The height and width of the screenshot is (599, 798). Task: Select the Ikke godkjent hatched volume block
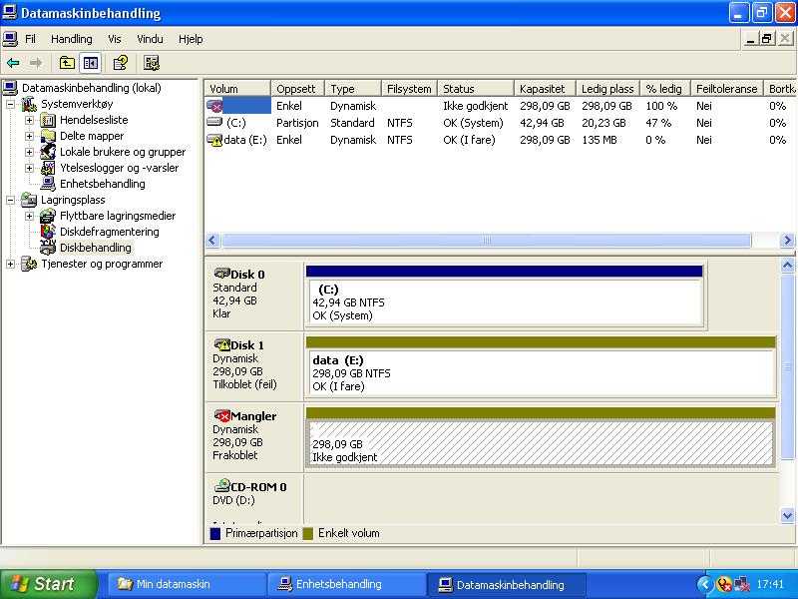click(x=541, y=437)
